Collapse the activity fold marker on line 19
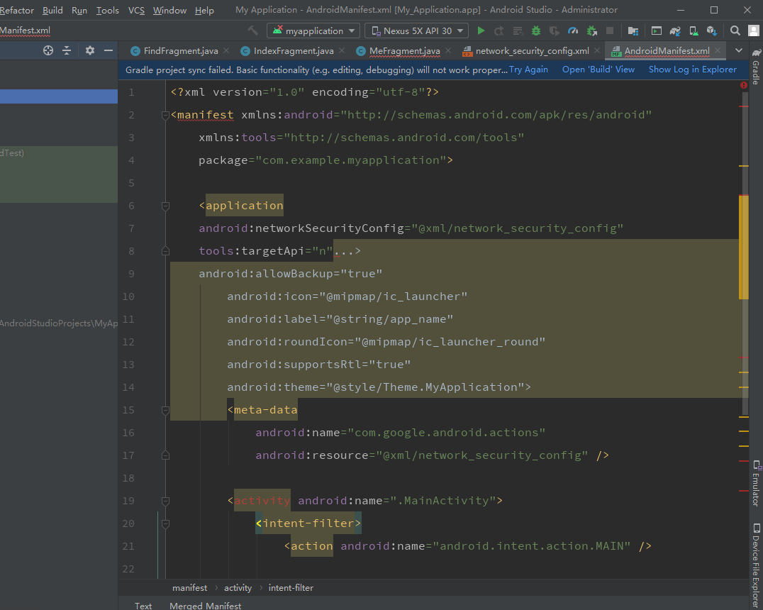The image size is (763, 610). pos(165,501)
